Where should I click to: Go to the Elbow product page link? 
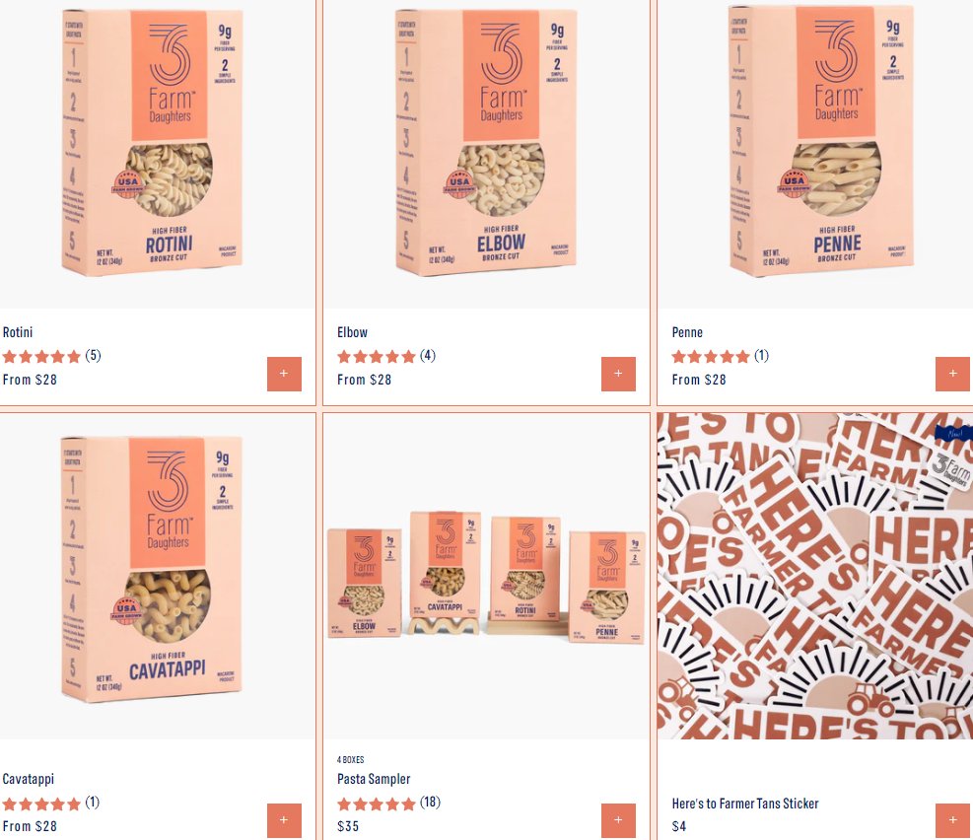pyautogui.click(x=353, y=332)
